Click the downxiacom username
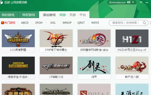This screenshot has width=151, height=95. point(117,2)
